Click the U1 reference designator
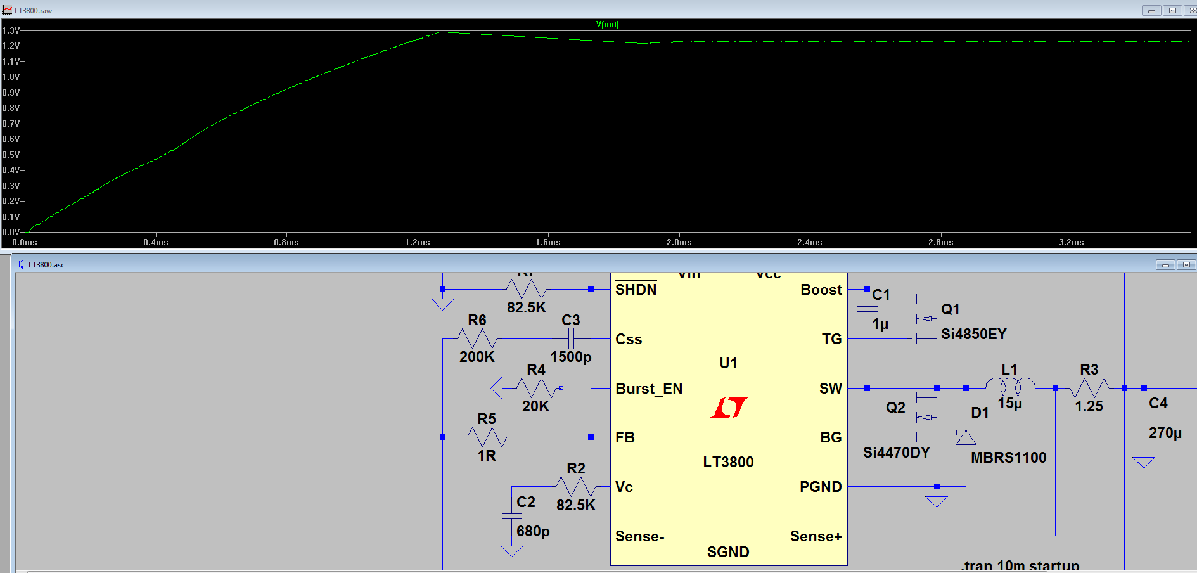Image resolution: width=1197 pixels, height=573 pixels. pos(729,363)
